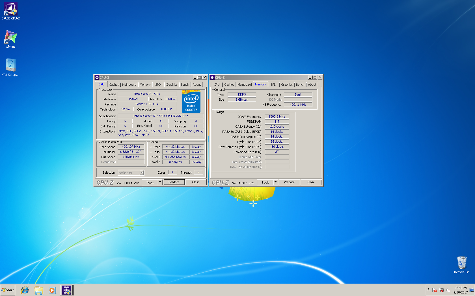This screenshot has width=475, height=296.
Task: Open the CPUID CPU-Z desktop shortcut
Action: click(x=10, y=11)
